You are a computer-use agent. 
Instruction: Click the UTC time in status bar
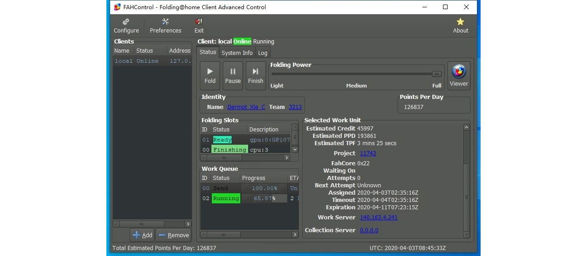[408, 248]
